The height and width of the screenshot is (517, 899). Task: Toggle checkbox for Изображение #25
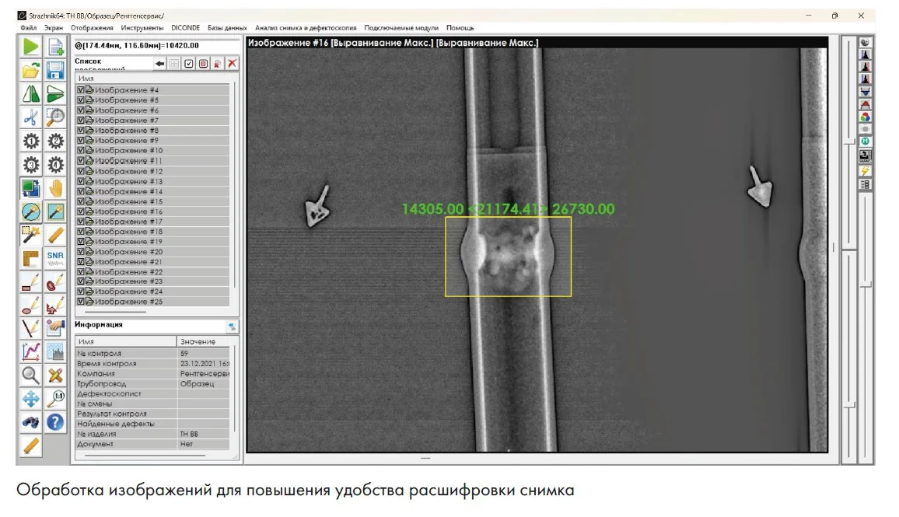tap(81, 302)
